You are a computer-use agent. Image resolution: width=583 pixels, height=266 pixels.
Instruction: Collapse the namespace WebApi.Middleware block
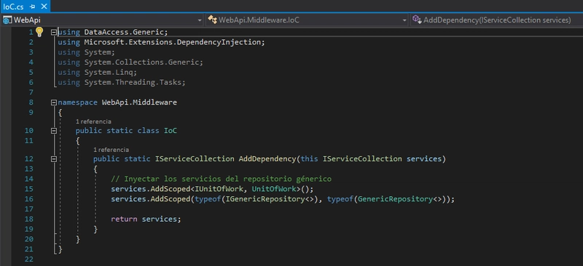coord(54,102)
